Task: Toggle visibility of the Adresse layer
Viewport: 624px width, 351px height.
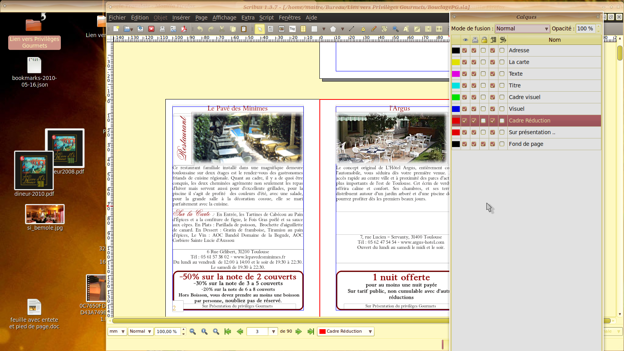Action: tap(464, 50)
